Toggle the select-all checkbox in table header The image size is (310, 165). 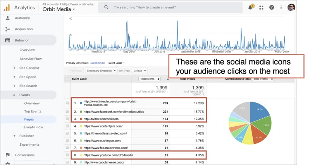point(67,79)
